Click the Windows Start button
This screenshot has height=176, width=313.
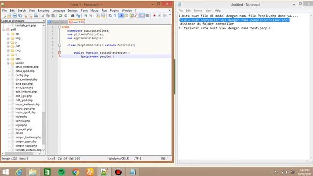click(5, 172)
